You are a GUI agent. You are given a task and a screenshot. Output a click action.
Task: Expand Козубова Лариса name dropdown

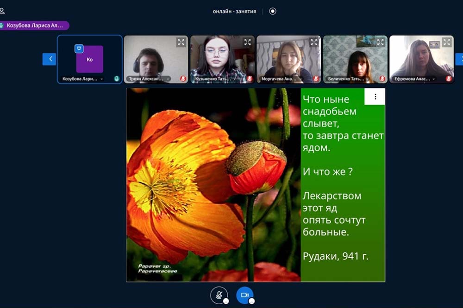point(102,79)
